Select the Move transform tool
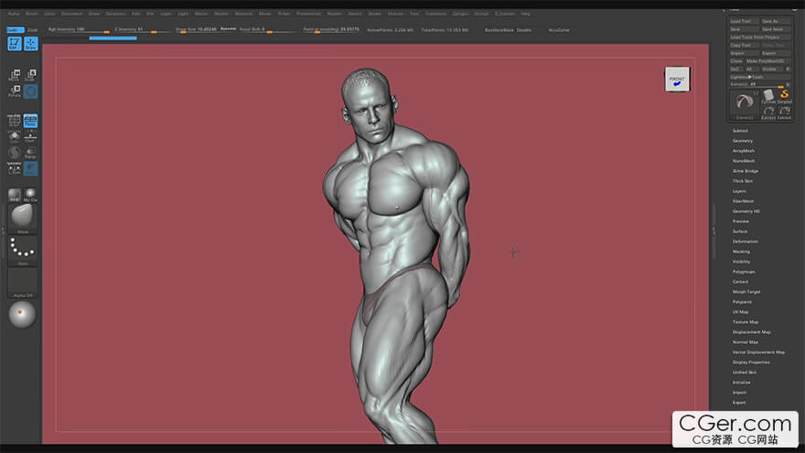Screen dimensions: 805x453 point(15,75)
